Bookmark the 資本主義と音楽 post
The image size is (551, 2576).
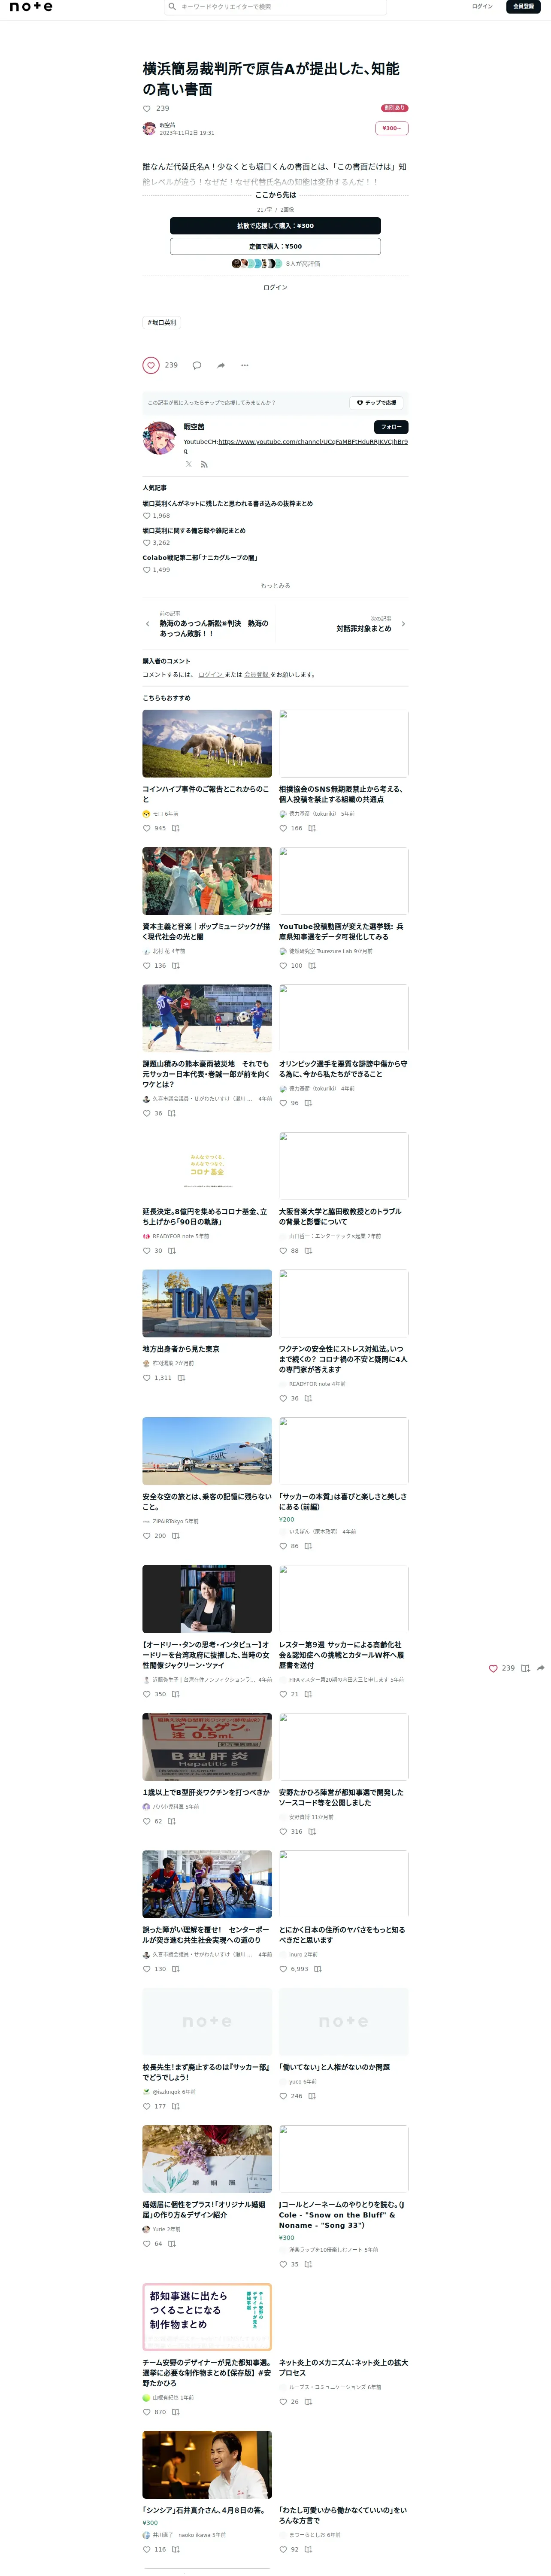coord(176,966)
